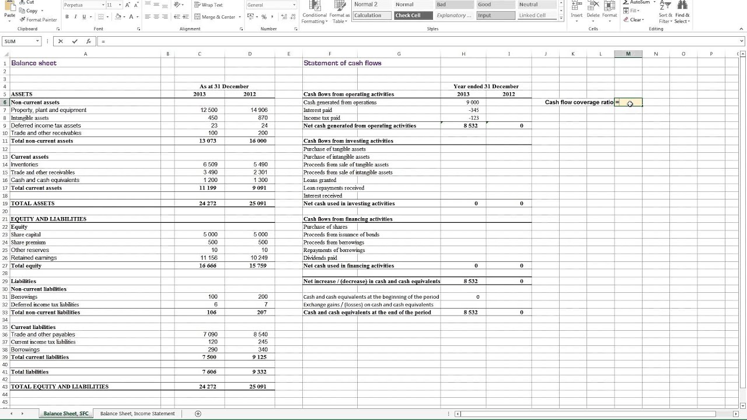Open Conditional Formatting menu
The image size is (747, 420).
tap(315, 12)
